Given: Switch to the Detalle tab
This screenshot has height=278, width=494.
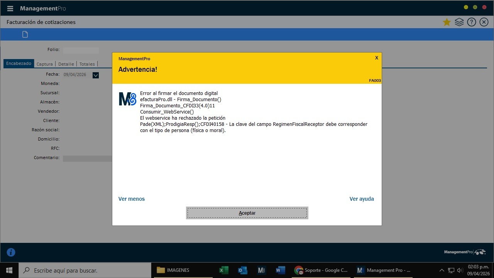Looking at the screenshot, I should (66, 64).
